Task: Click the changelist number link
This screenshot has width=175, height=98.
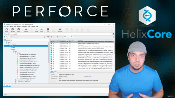Action: [x=90, y=76]
